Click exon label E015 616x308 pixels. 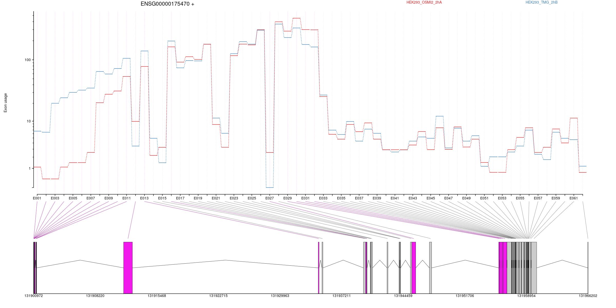[162, 198]
